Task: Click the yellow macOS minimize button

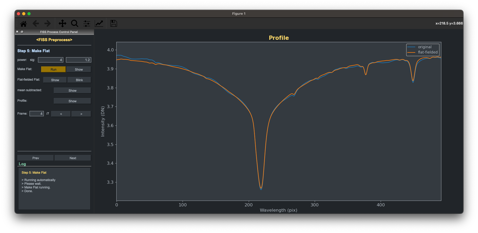Action: click(x=24, y=14)
